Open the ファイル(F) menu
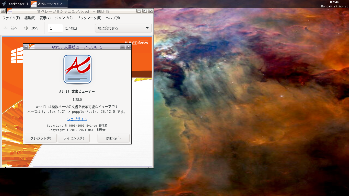The image size is (349, 196). (11, 18)
